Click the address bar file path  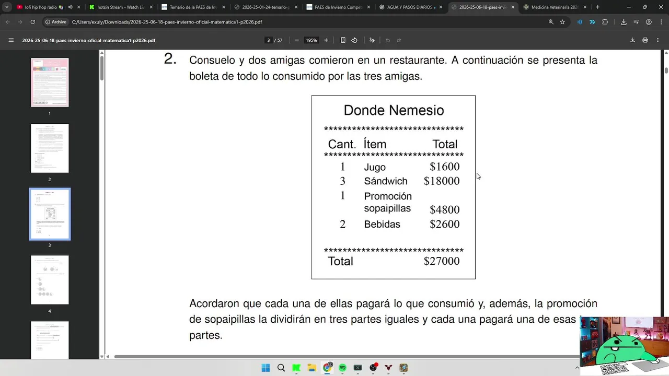(167, 22)
